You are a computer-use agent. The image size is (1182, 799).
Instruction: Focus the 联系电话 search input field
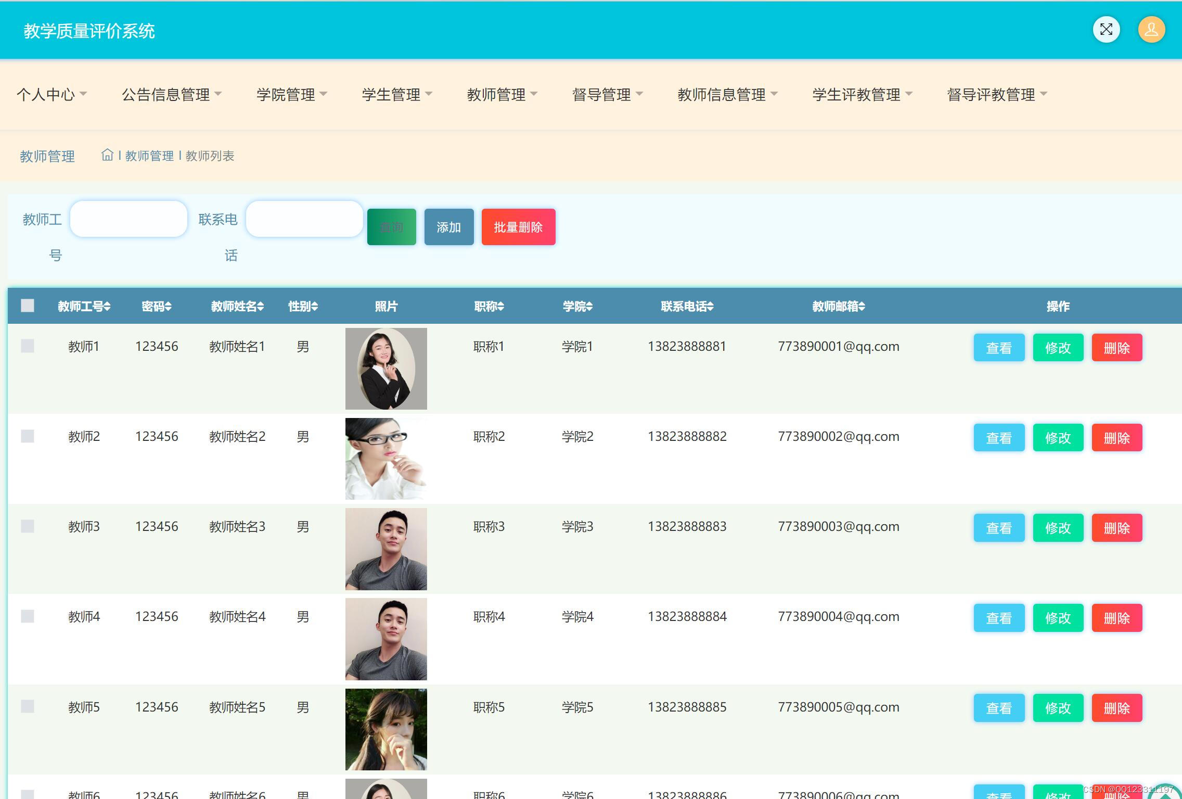click(x=304, y=219)
